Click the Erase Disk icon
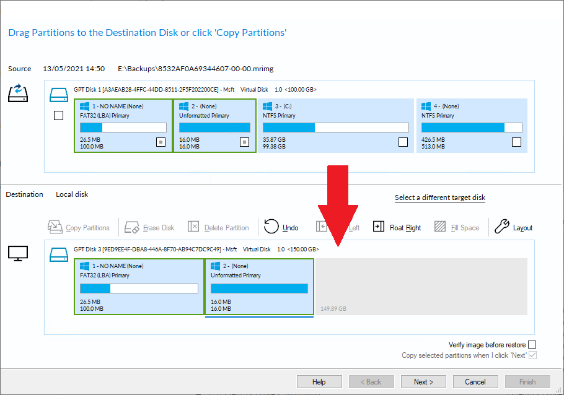This screenshot has width=564, height=395. tap(133, 227)
